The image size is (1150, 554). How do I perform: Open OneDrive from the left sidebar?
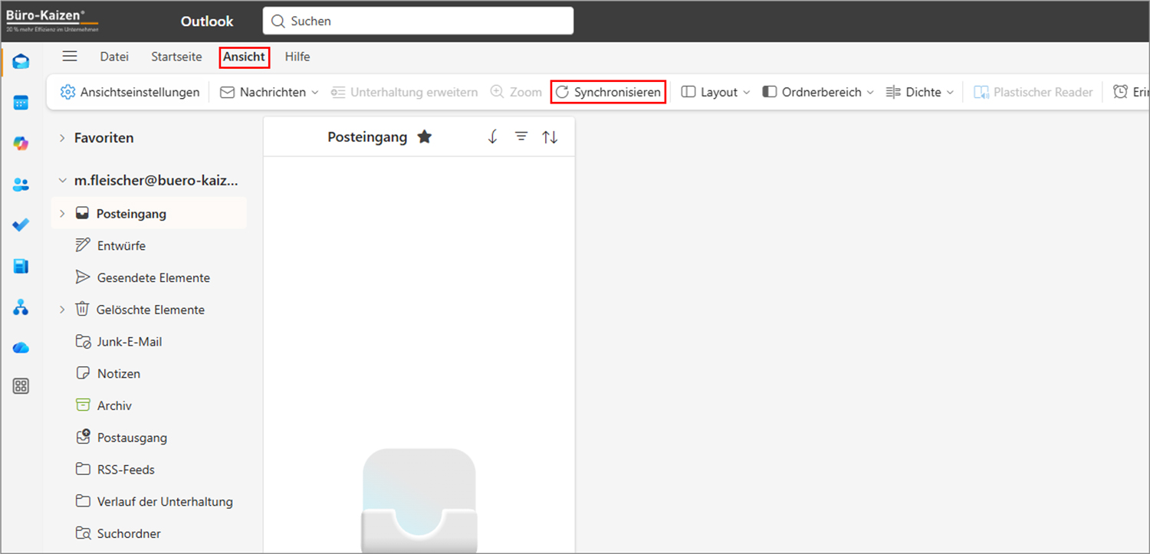pyautogui.click(x=21, y=347)
